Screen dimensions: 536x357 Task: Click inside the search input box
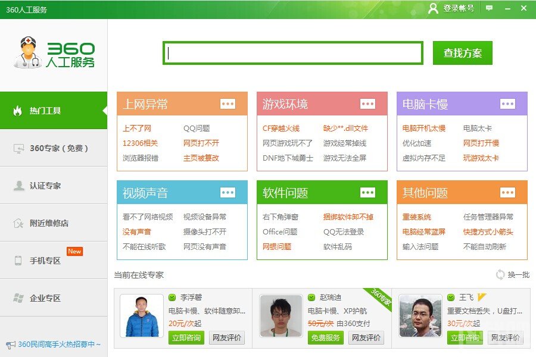tap(293, 52)
